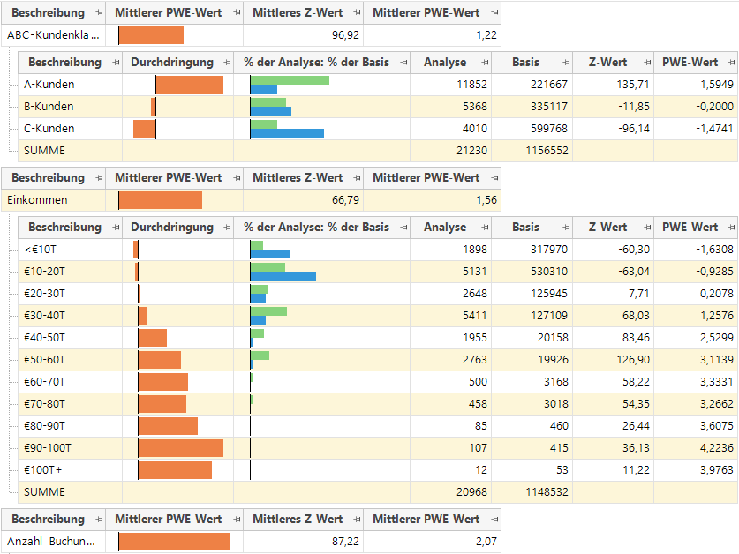
Task: Click the SUMME total 1148532
Action: (x=547, y=492)
